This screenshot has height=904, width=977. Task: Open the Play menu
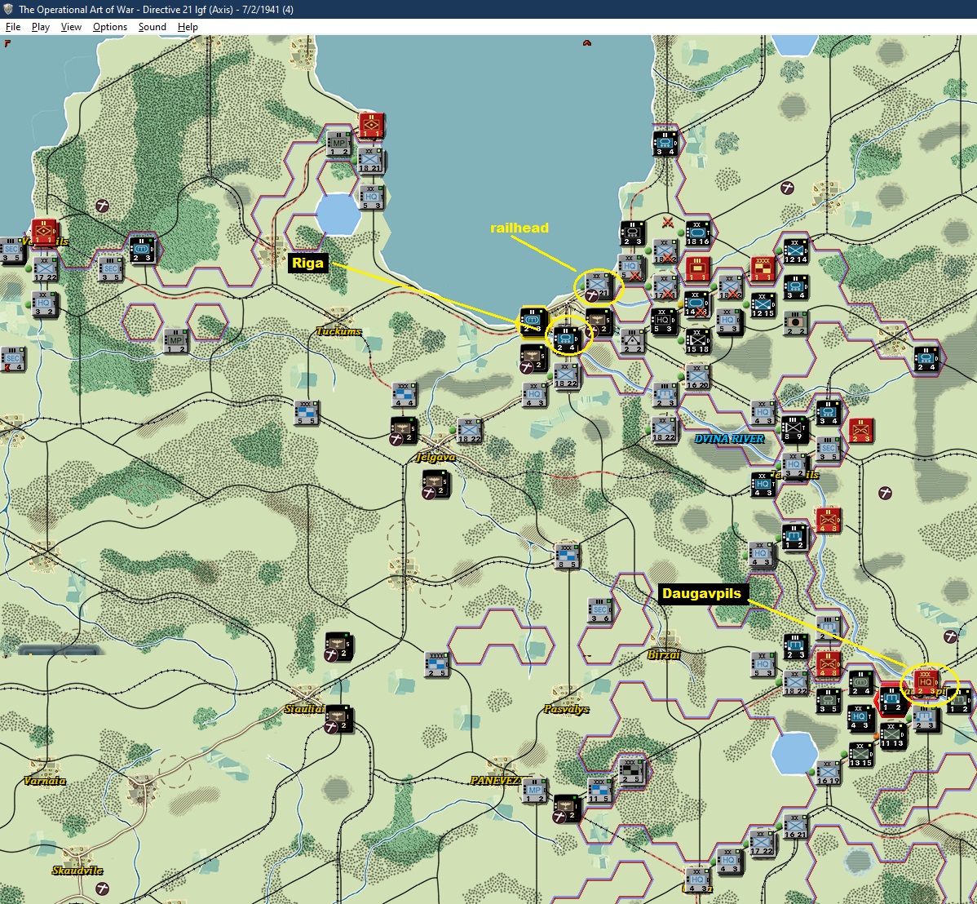(x=41, y=27)
